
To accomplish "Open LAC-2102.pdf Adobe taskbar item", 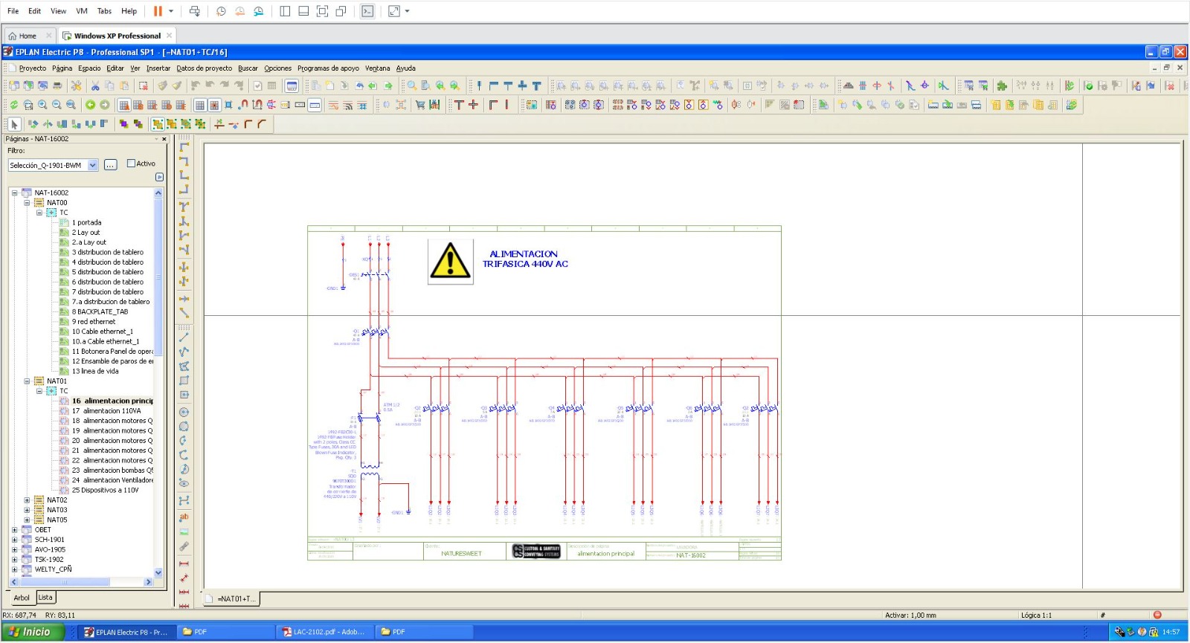I will click(324, 632).
